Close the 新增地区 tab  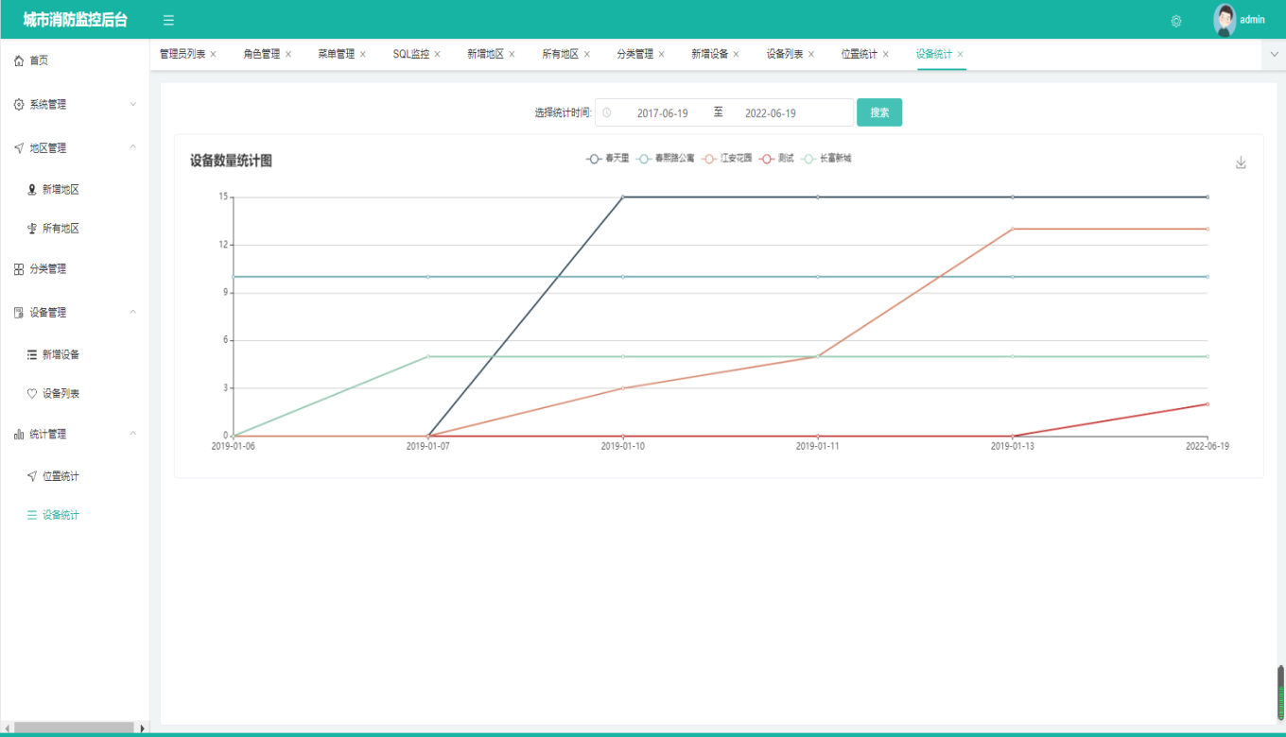(512, 54)
